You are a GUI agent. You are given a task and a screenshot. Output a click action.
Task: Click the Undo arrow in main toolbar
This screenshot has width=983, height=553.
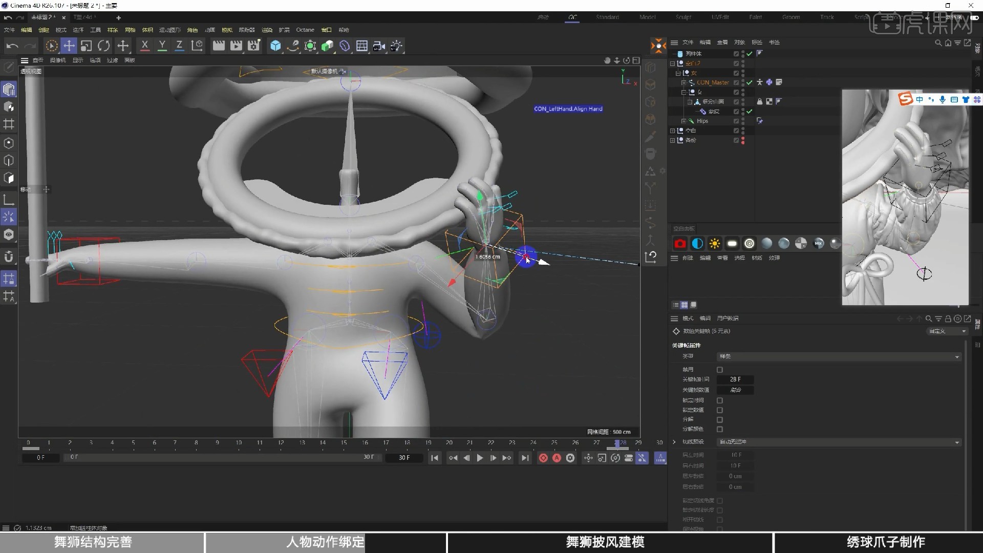tap(12, 46)
